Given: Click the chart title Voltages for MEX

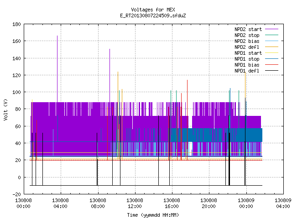Looking at the screenshot, I should [153, 10].
